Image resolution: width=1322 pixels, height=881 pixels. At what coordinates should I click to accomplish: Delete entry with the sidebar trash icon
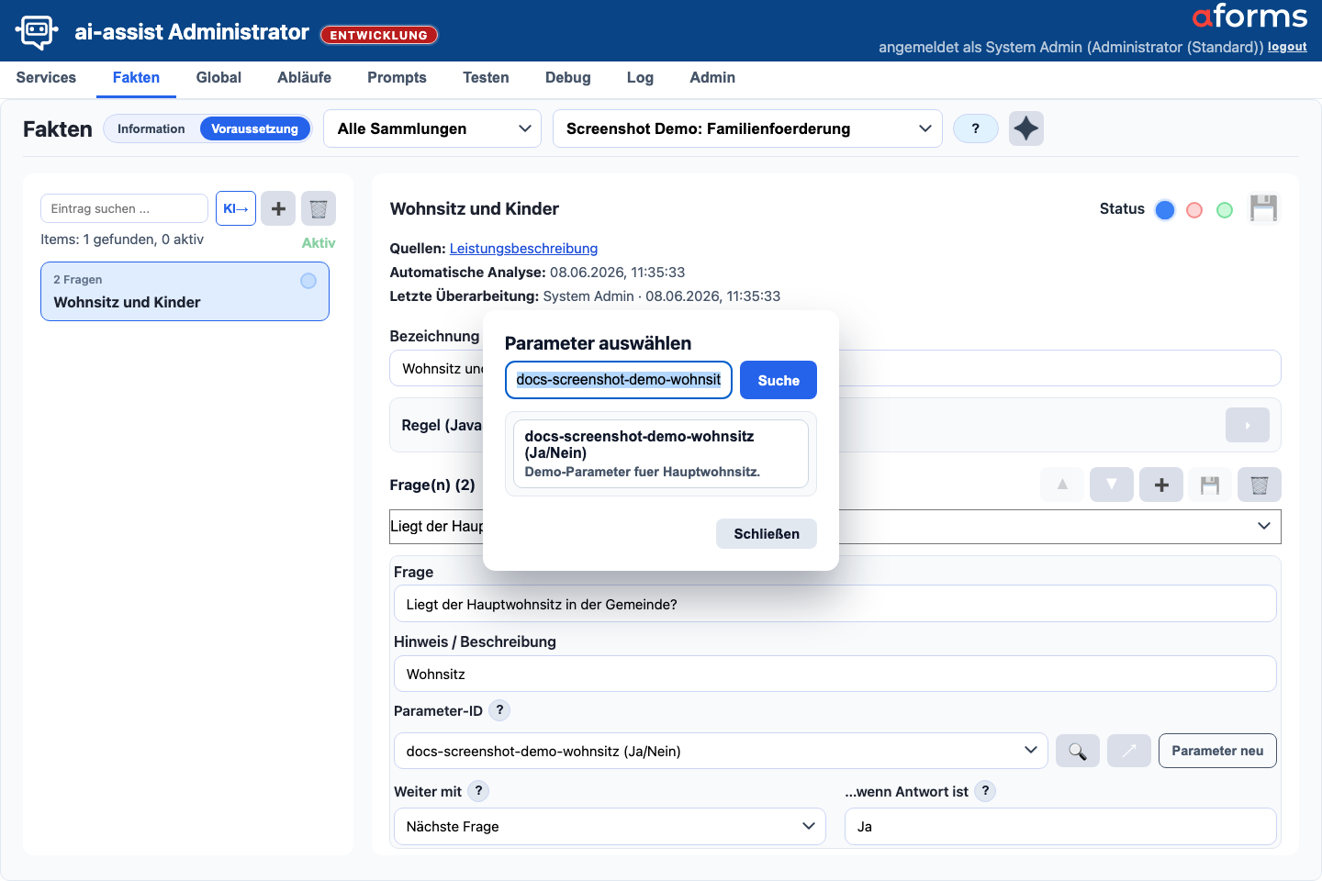pos(319,208)
